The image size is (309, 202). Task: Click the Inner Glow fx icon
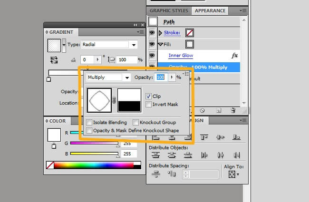click(x=233, y=56)
